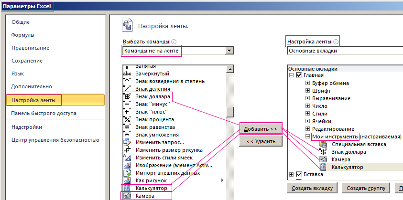Click the Camera icon in left commands list
The image size is (403, 200).
click(128, 196)
